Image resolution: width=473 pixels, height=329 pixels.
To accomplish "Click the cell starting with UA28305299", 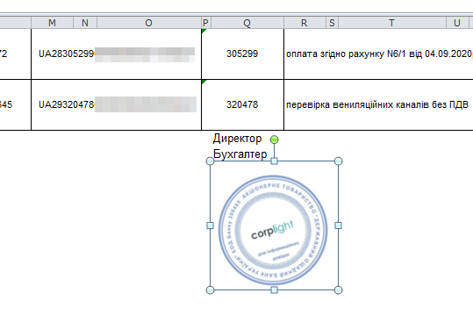I will tap(116, 54).
